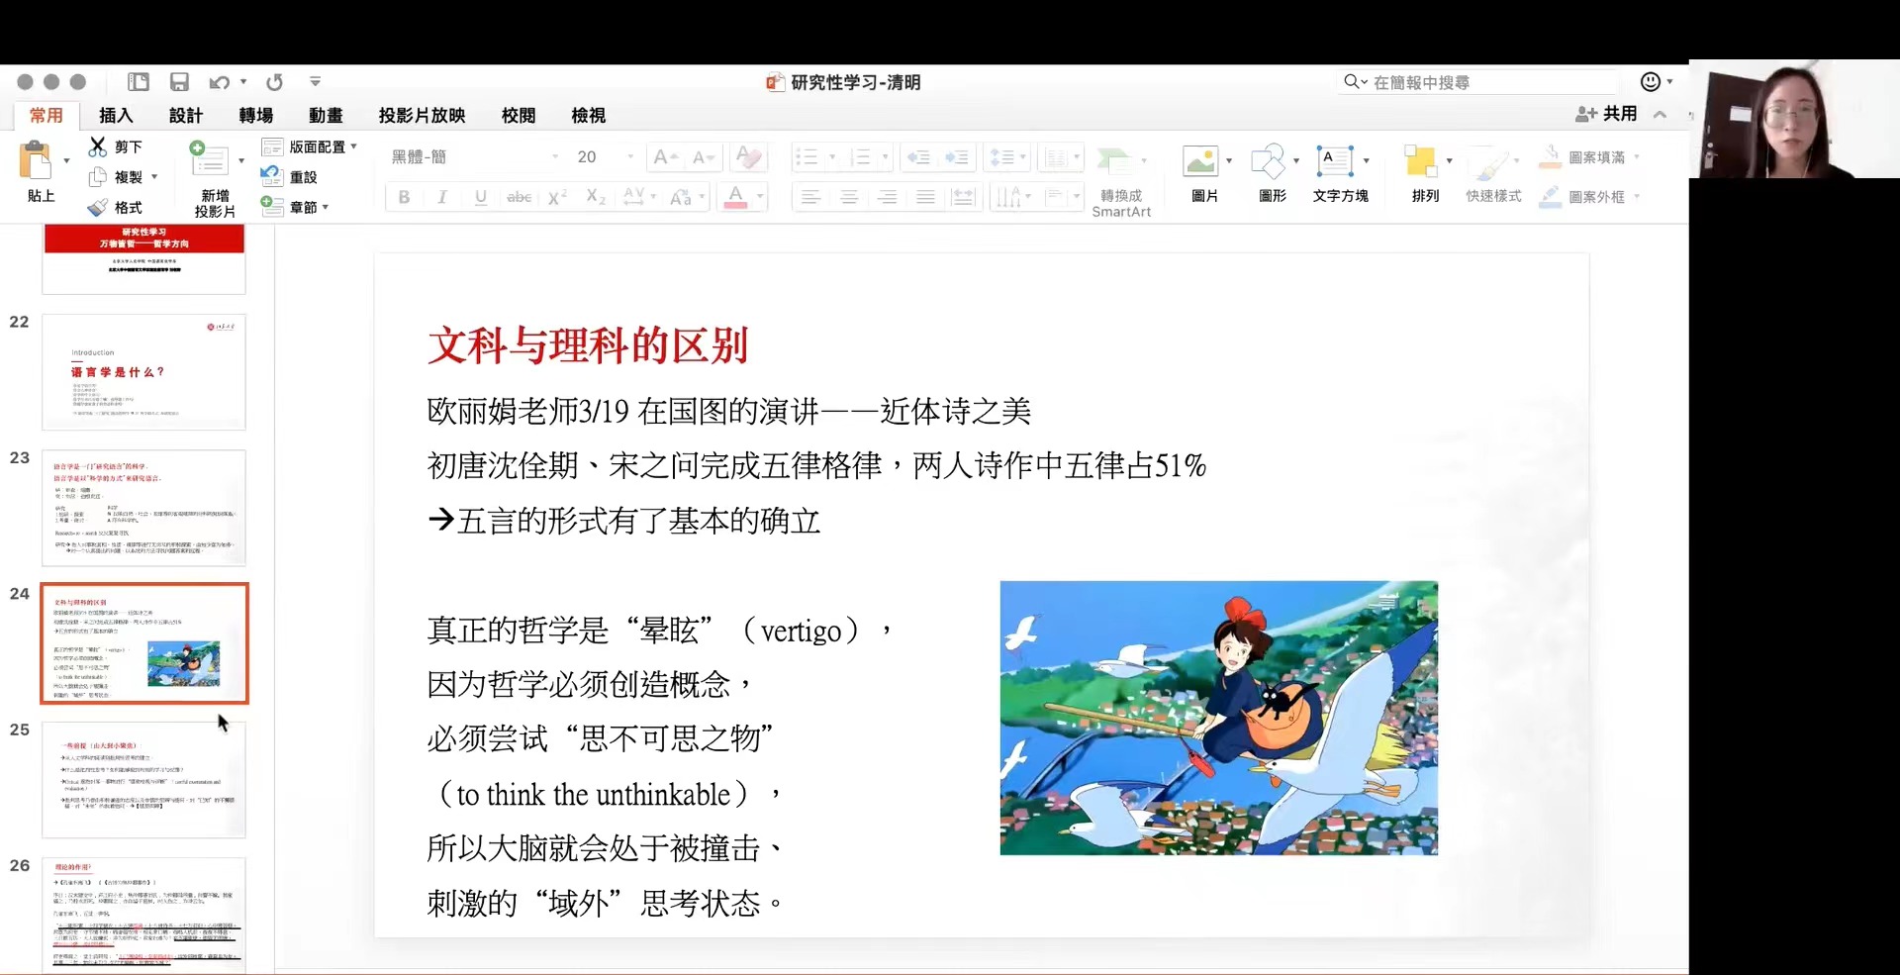Toggle Underline formatting button

click(480, 197)
